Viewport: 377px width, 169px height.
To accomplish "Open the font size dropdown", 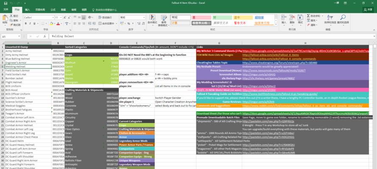I will (61, 17).
